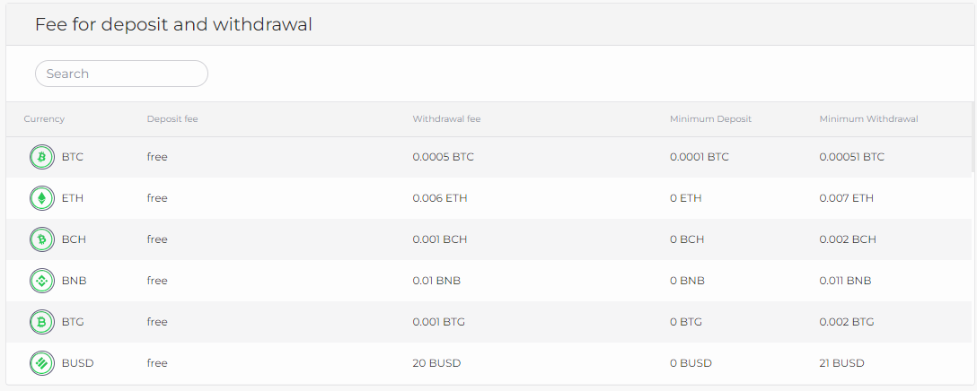977x391 pixels.
Task: Click the 0.0005 BTC withdrawal fee
Action: [443, 157]
